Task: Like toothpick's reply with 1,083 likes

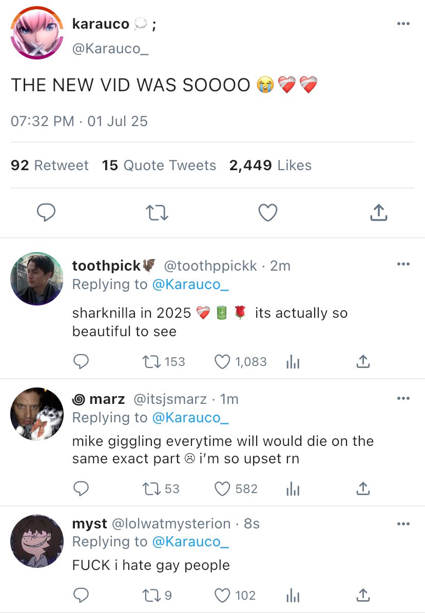Action: tap(222, 362)
